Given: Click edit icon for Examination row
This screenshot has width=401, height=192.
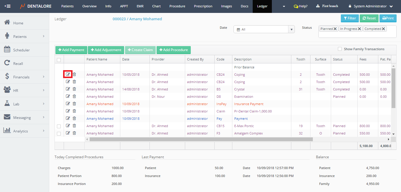Looking at the screenshot, I should [x=68, y=97].
